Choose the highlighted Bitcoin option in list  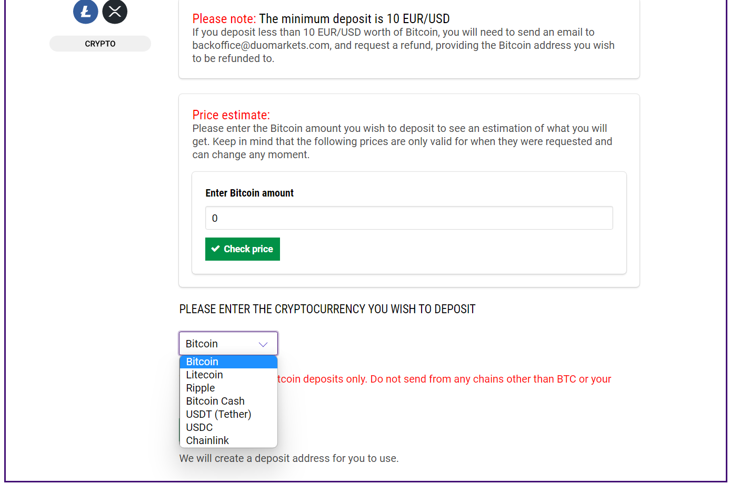[228, 362]
